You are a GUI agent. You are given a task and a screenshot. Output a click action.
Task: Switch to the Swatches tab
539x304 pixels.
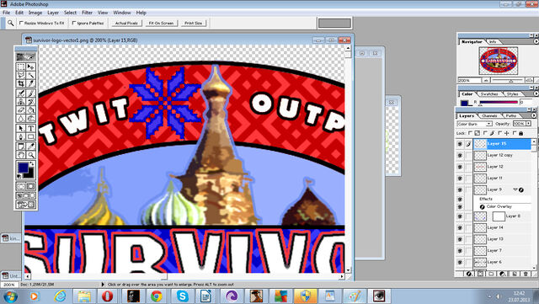point(489,93)
